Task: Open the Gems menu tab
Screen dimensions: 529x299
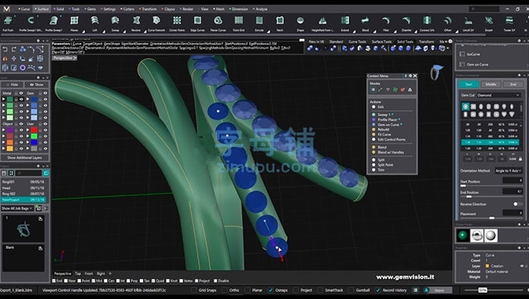Action: tap(90, 9)
